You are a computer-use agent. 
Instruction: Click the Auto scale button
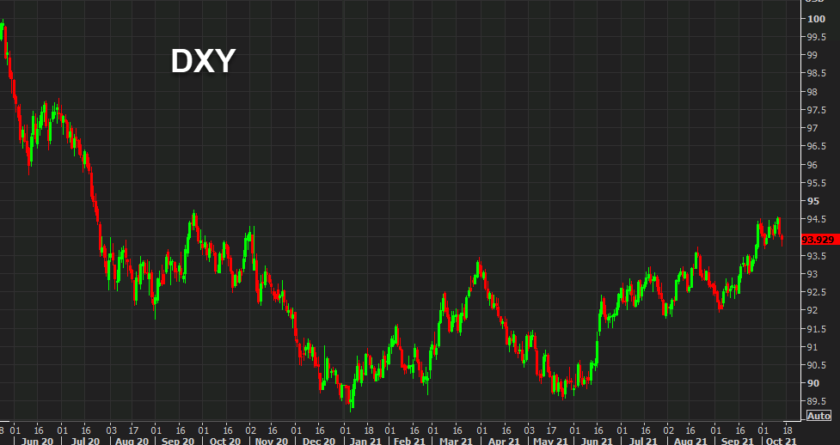coord(819,416)
